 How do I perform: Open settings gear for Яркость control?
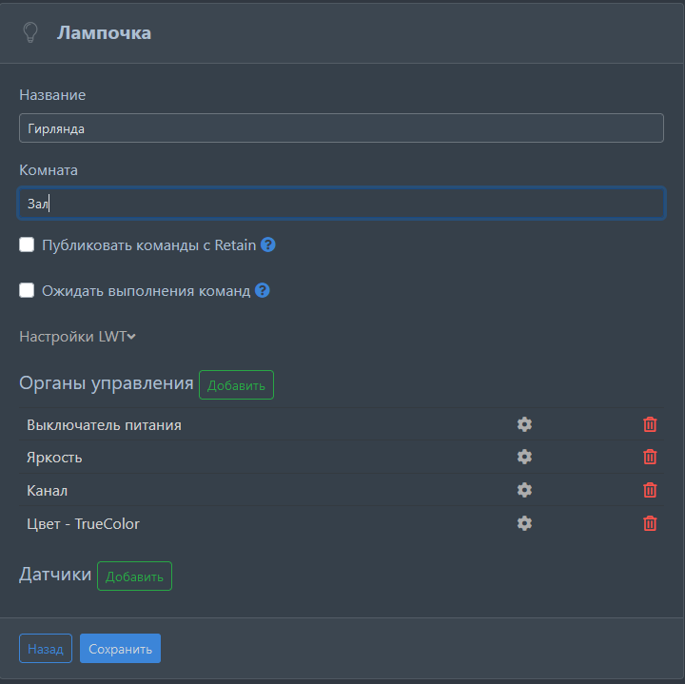click(x=524, y=457)
